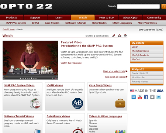Click the printer icon next to Share & Subscribe
The height and width of the screenshot is (133, 166).
[x=125, y=36]
